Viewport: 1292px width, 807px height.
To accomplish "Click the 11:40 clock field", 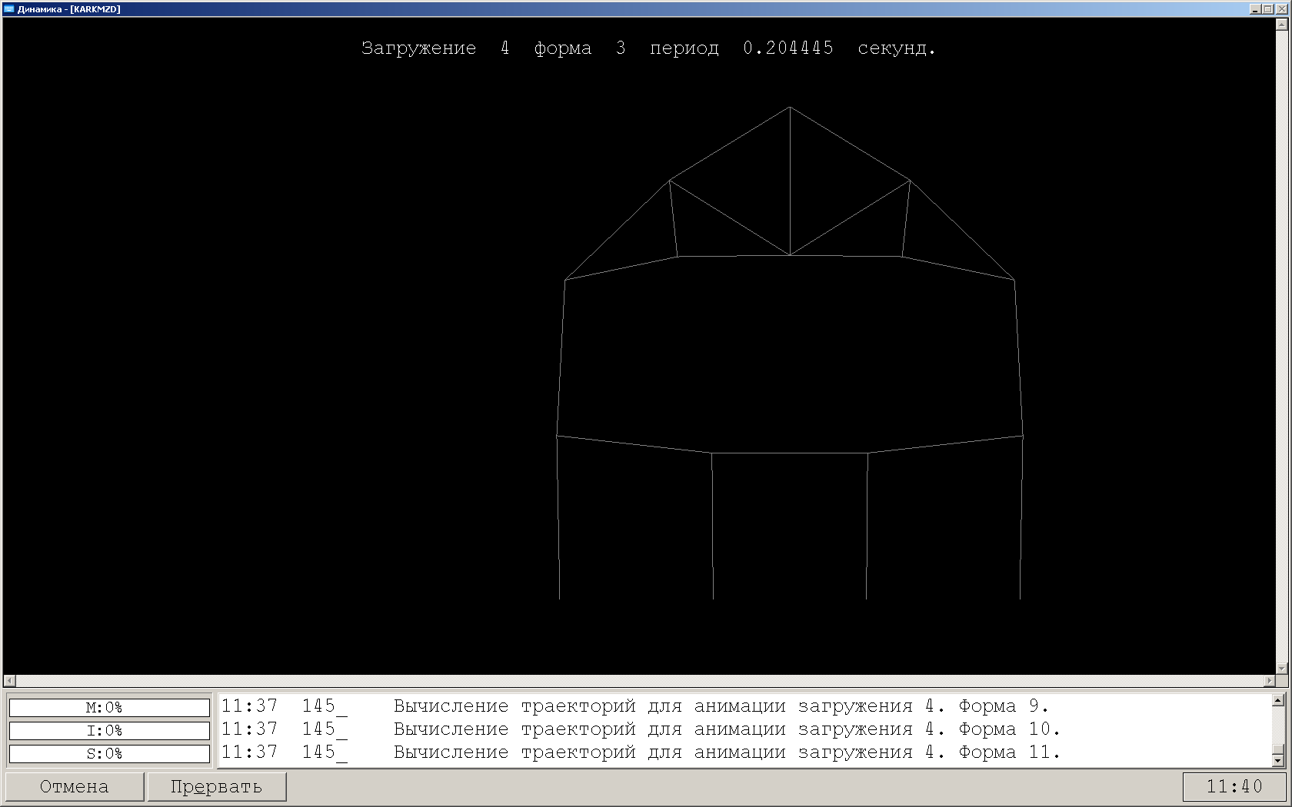I will pyautogui.click(x=1234, y=786).
